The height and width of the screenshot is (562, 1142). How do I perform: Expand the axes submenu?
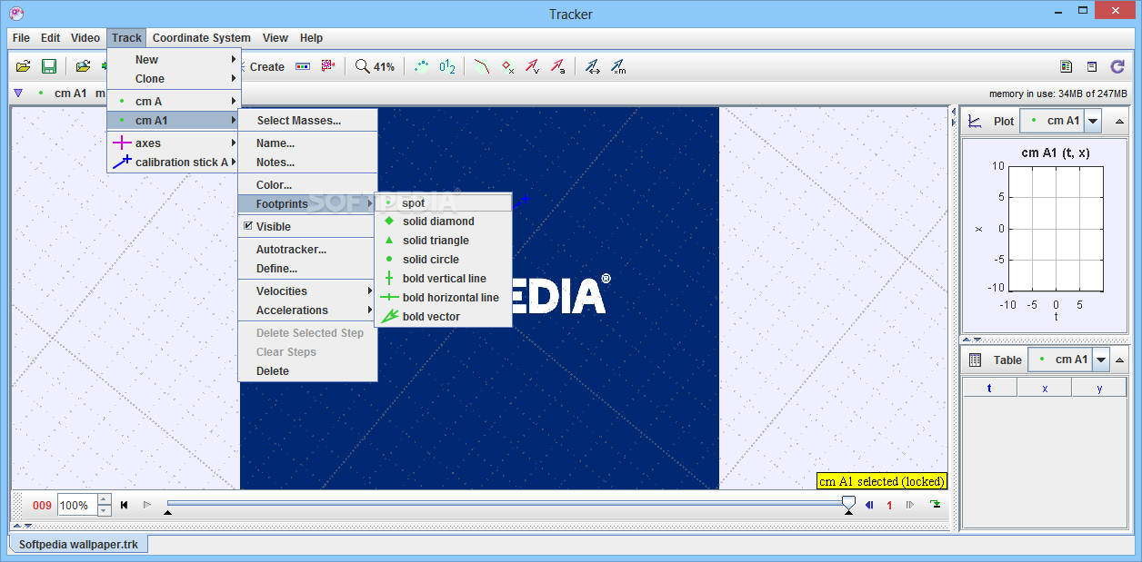coord(174,143)
